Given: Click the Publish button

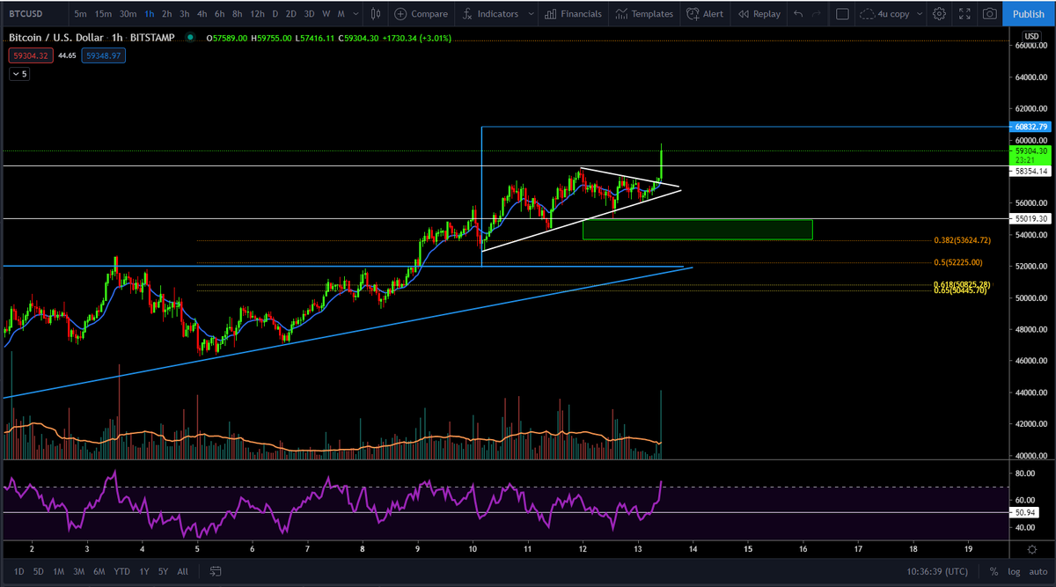Looking at the screenshot, I should point(1028,13).
